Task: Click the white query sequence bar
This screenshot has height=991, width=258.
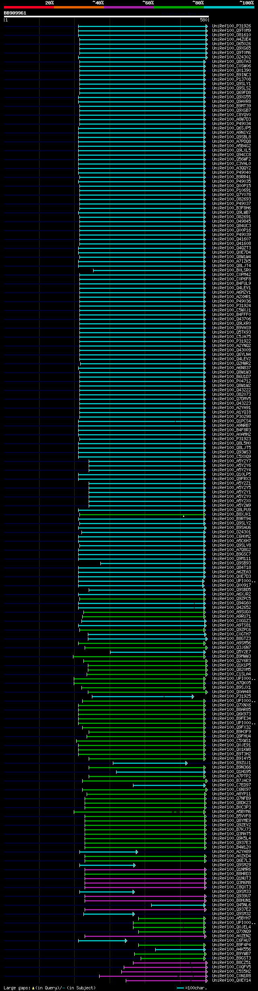Action: (106, 17)
